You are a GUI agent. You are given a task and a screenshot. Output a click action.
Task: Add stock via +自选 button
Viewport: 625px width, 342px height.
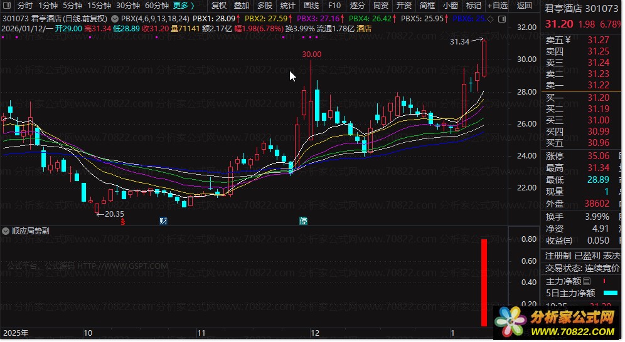click(x=498, y=6)
